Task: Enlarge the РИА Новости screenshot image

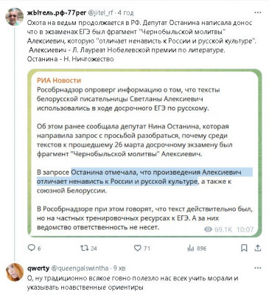Action: point(144,153)
